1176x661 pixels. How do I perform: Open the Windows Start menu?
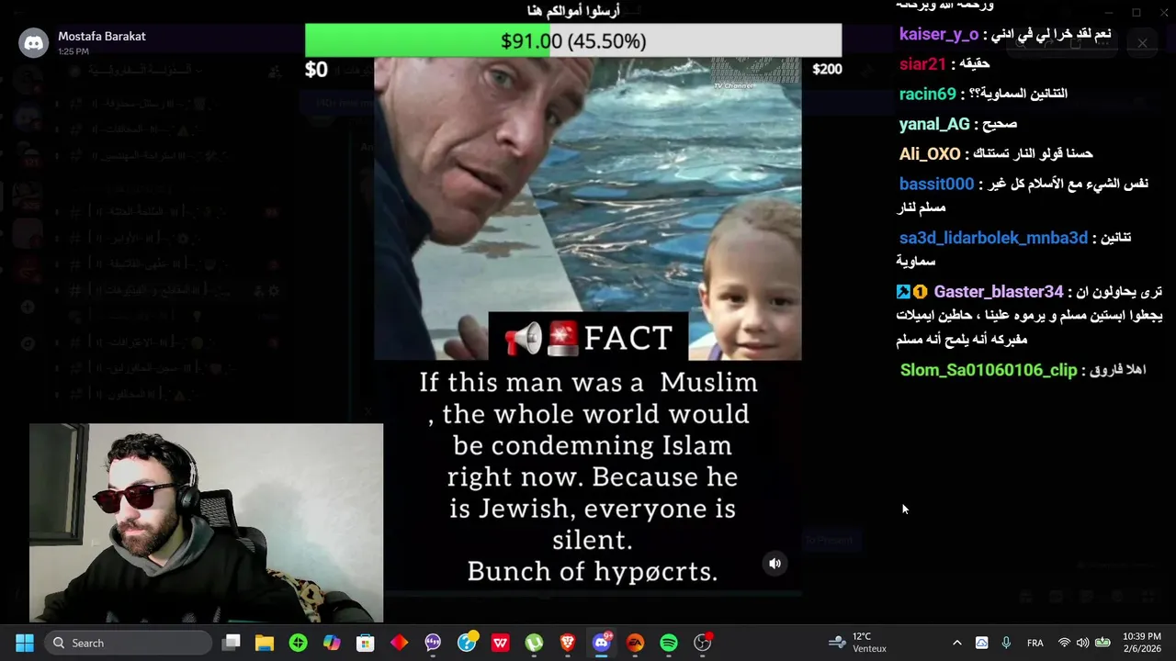[25, 643]
